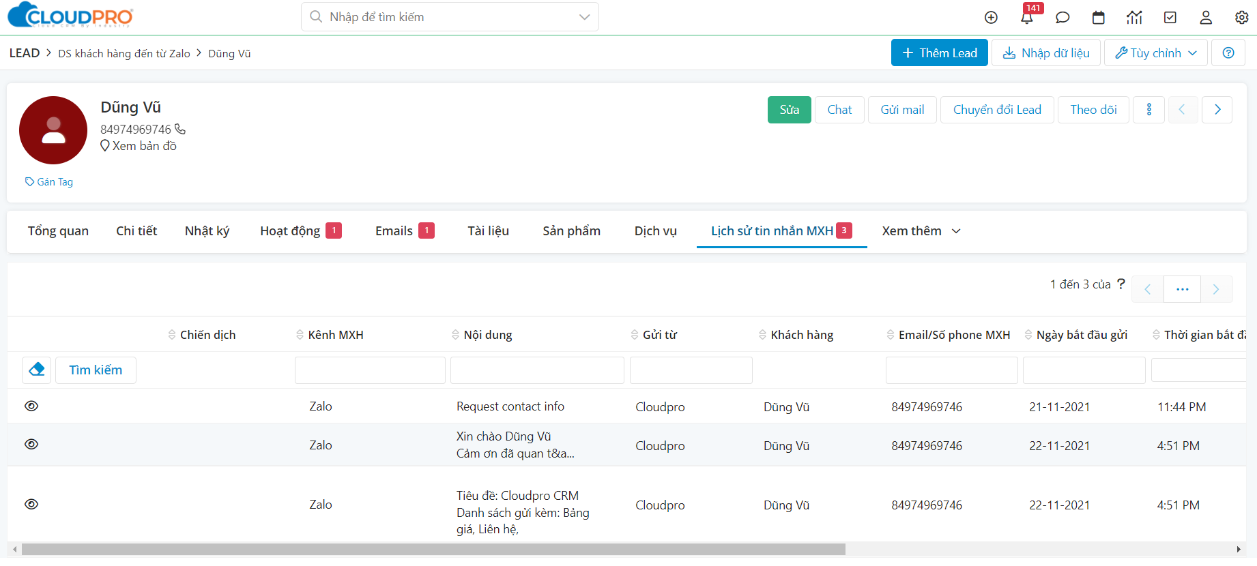Viewport: 1257px width, 566px height.
Task: Open the reports chart icon
Action: (x=1134, y=18)
